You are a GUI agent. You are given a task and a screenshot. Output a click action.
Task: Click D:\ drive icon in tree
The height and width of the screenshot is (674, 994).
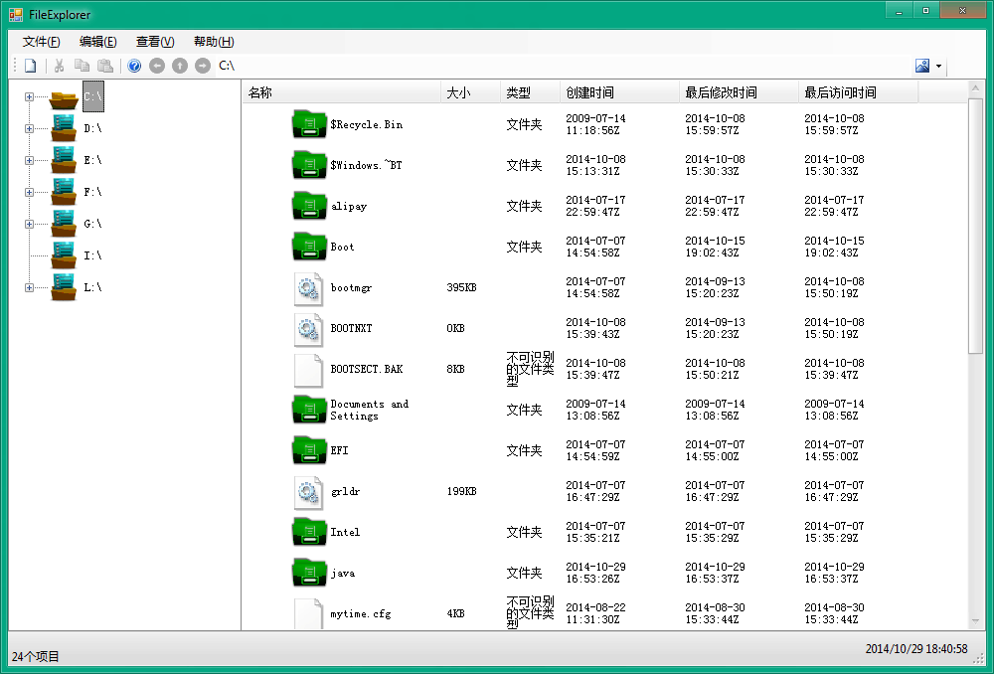[x=64, y=128]
